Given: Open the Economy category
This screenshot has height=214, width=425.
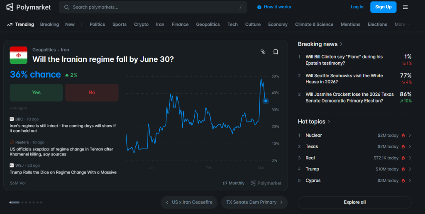Looking at the screenshot, I should pos(278,24).
